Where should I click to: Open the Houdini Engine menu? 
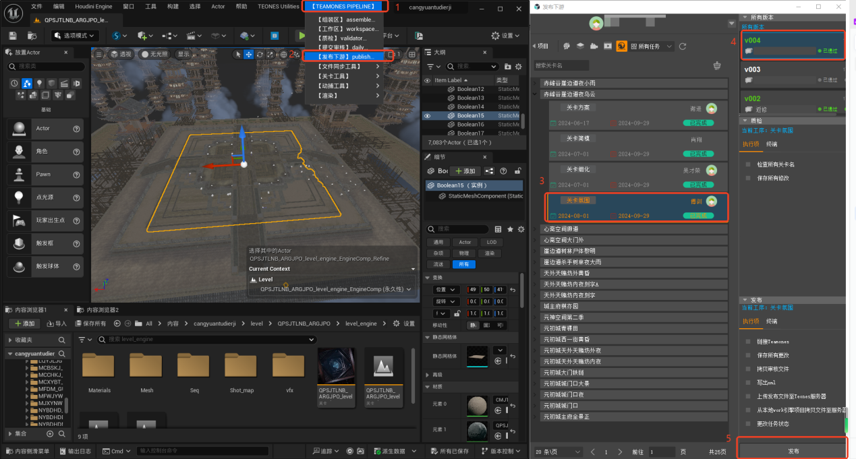93,6
